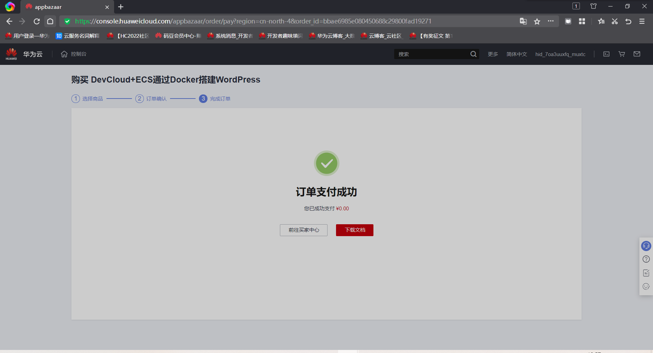The height and width of the screenshot is (353, 653).
Task: Open the 华为云博客_大数 bookmark
Action: [332, 36]
